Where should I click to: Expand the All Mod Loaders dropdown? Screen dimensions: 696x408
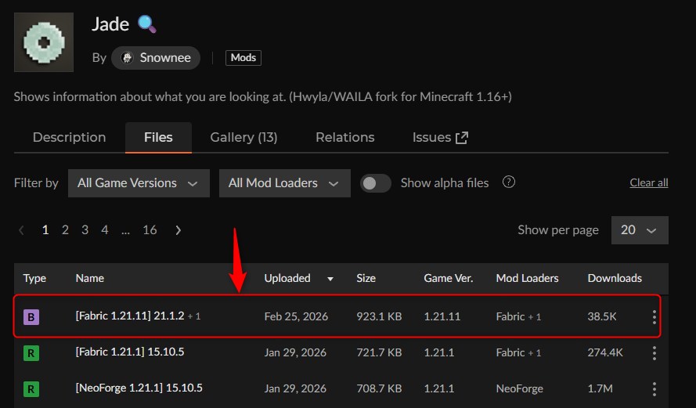click(x=283, y=182)
